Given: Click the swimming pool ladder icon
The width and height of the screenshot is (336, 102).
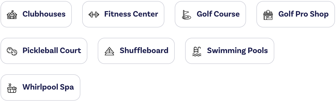Looking at the screenshot, I should tap(197, 51).
